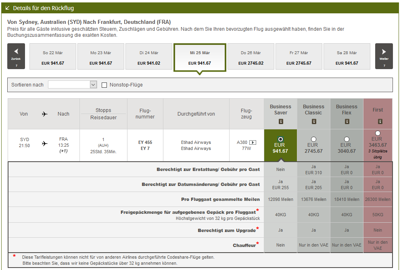The height and width of the screenshot is (270, 401).
Task: Select Business Saver EUR 941.67 fare
Action: coord(281,139)
